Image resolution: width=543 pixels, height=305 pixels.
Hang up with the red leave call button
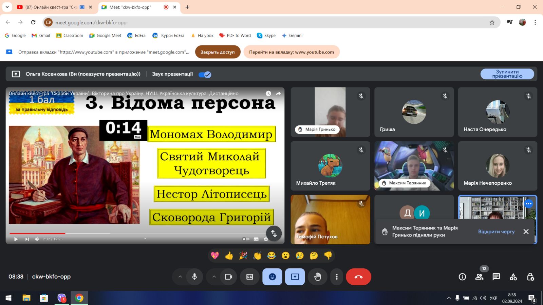pos(358,277)
